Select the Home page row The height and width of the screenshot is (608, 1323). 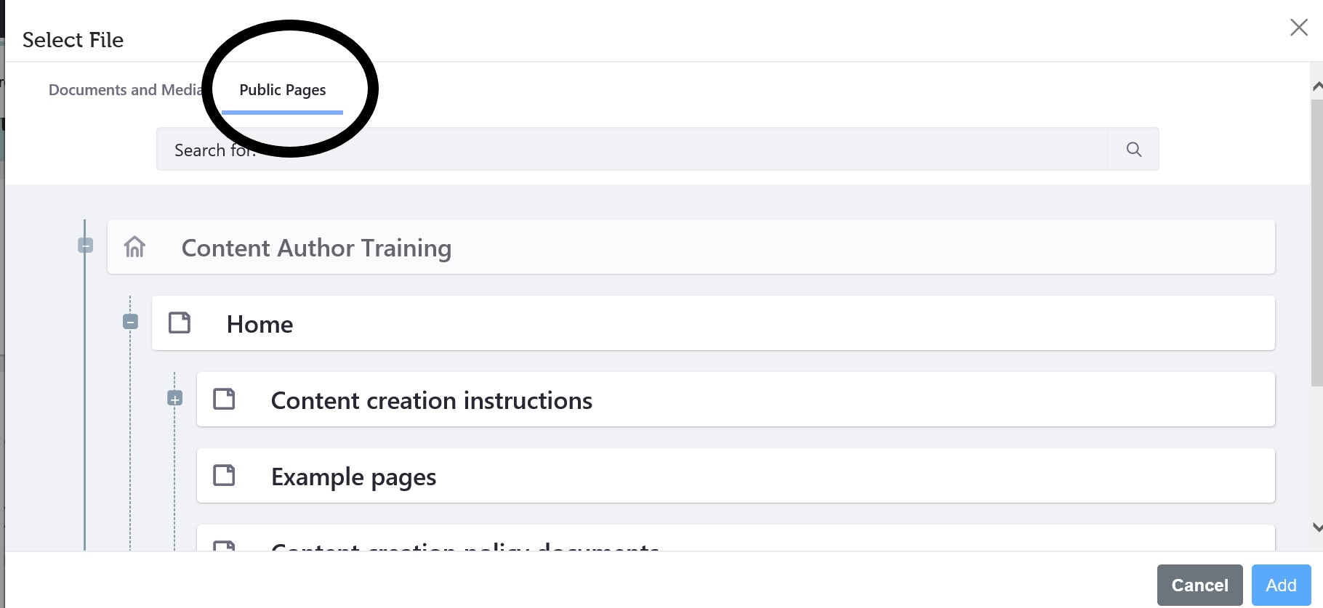[x=260, y=324]
